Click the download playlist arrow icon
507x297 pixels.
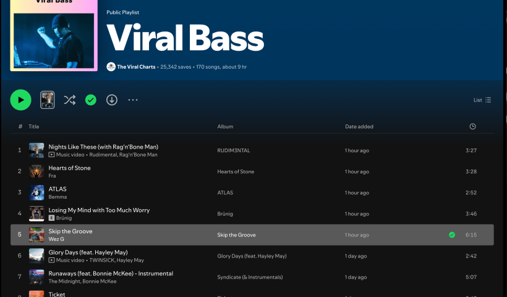click(x=111, y=100)
